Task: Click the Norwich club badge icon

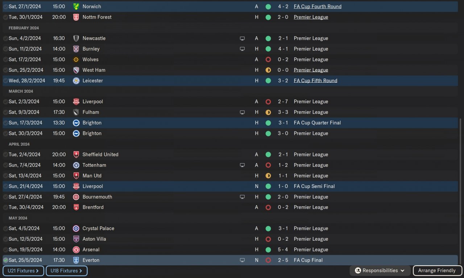Action: click(x=76, y=7)
